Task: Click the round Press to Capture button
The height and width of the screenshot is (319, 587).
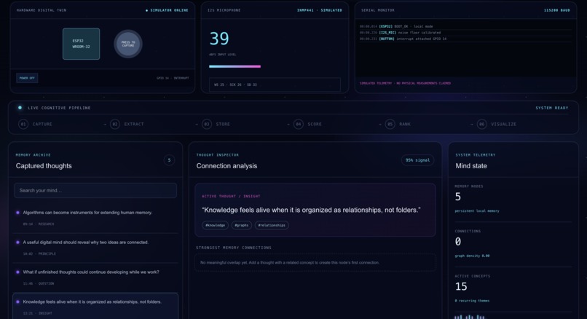Action: pyautogui.click(x=128, y=44)
